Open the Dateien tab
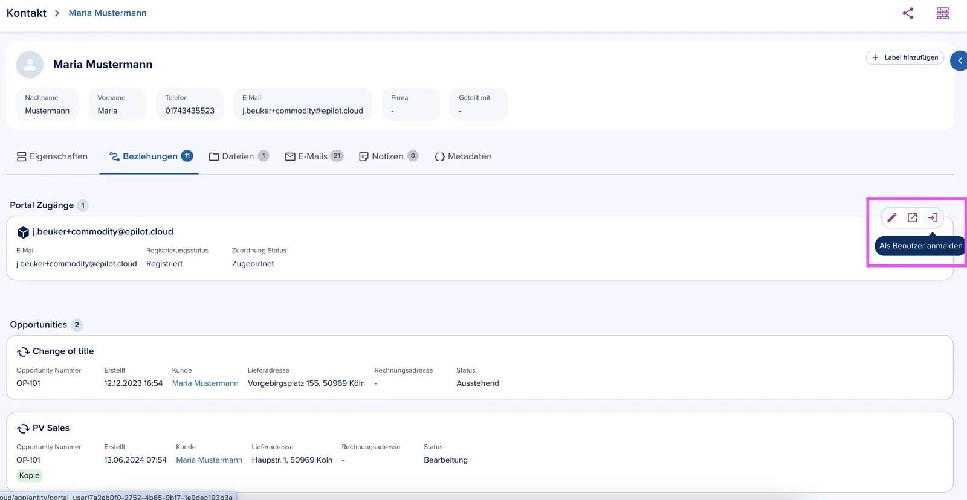The image size is (967, 500). pyautogui.click(x=238, y=156)
